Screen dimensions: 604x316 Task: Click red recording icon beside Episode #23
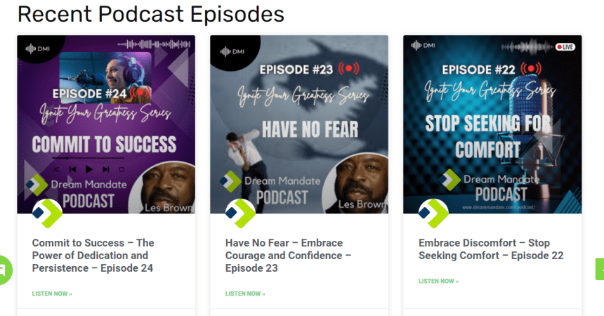pos(348,69)
